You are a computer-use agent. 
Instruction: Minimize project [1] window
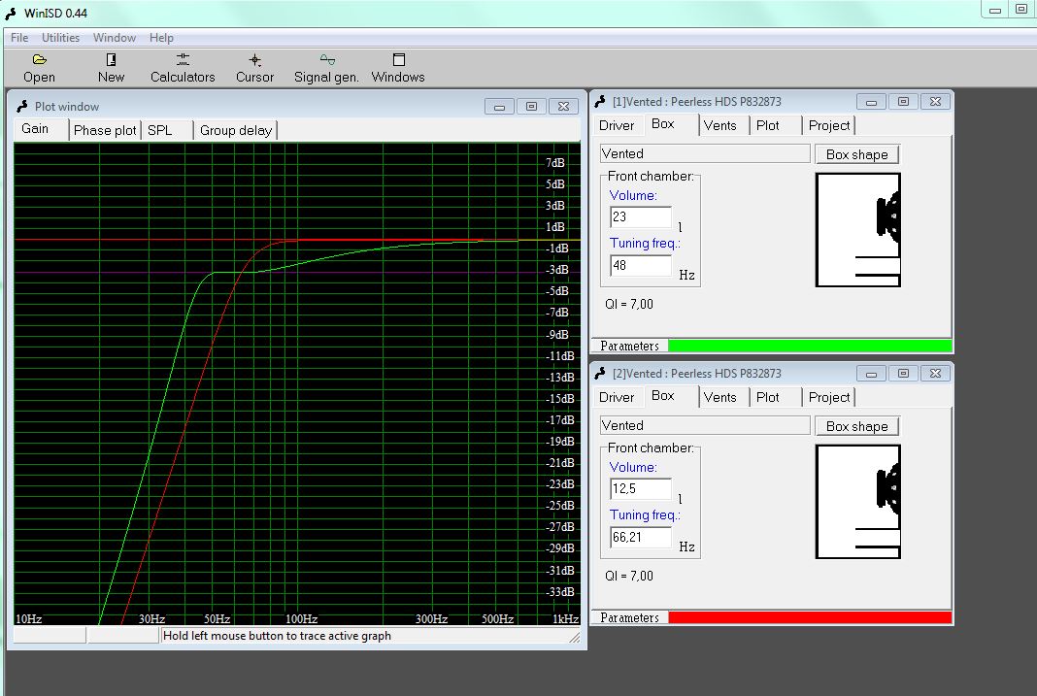tap(872, 102)
